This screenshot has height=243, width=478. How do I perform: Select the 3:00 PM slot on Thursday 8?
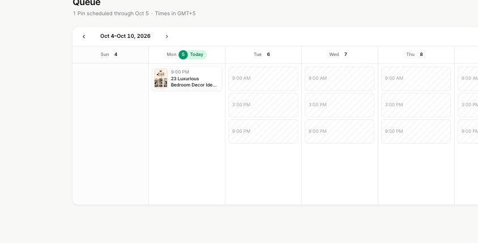[x=416, y=105]
